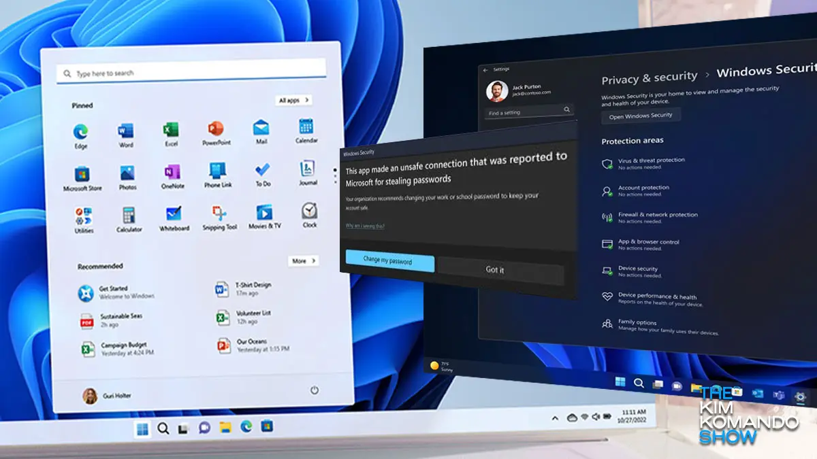Launch Word in Start menu pinned apps
817x459 pixels.
(126, 135)
